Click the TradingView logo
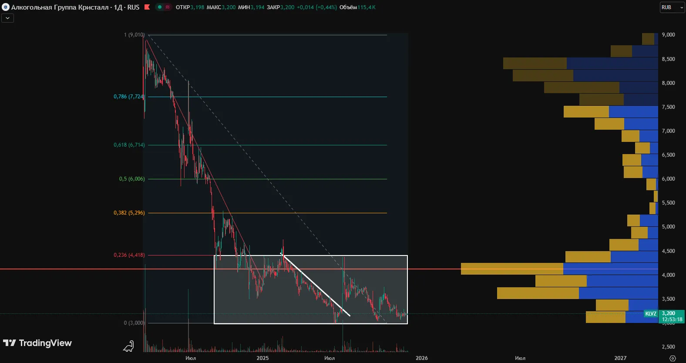The image size is (686, 363). point(37,343)
